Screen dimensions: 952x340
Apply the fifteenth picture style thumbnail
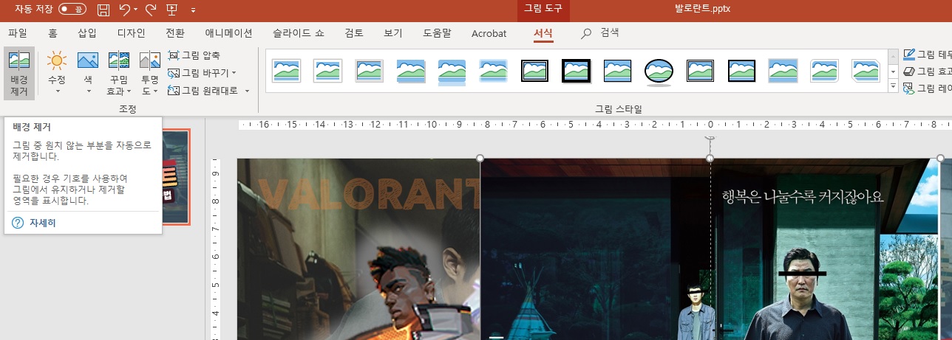coord(866,71)
